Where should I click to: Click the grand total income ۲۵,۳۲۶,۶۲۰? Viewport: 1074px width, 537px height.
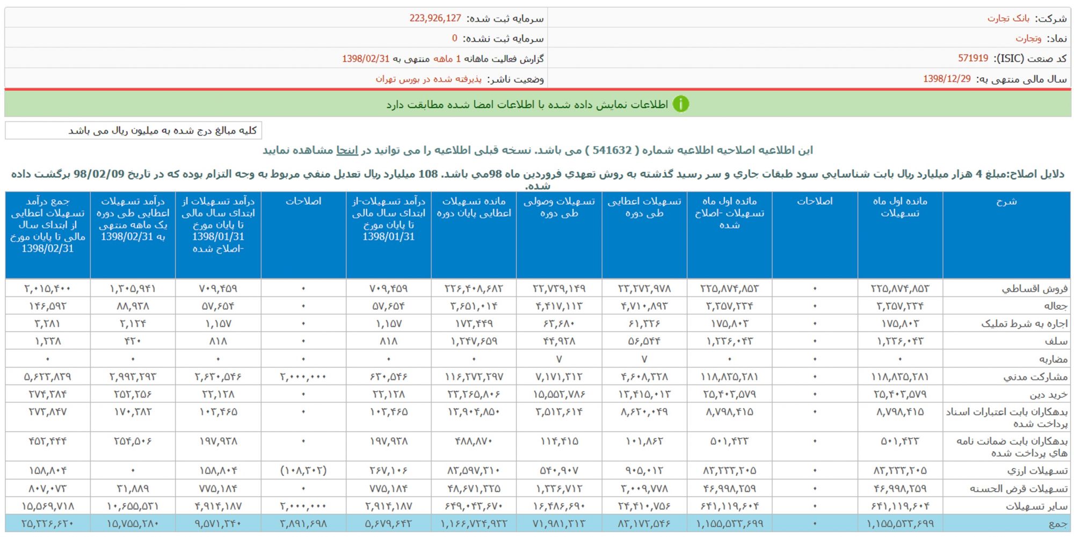(47, 524)
